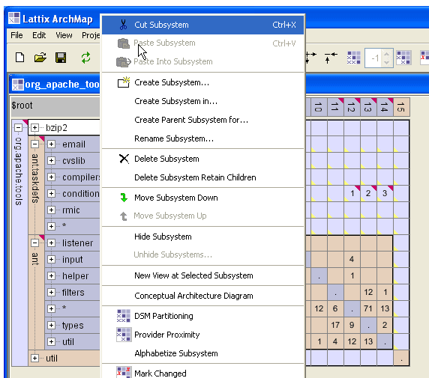Click the green Refresh arrows icon

85,58
